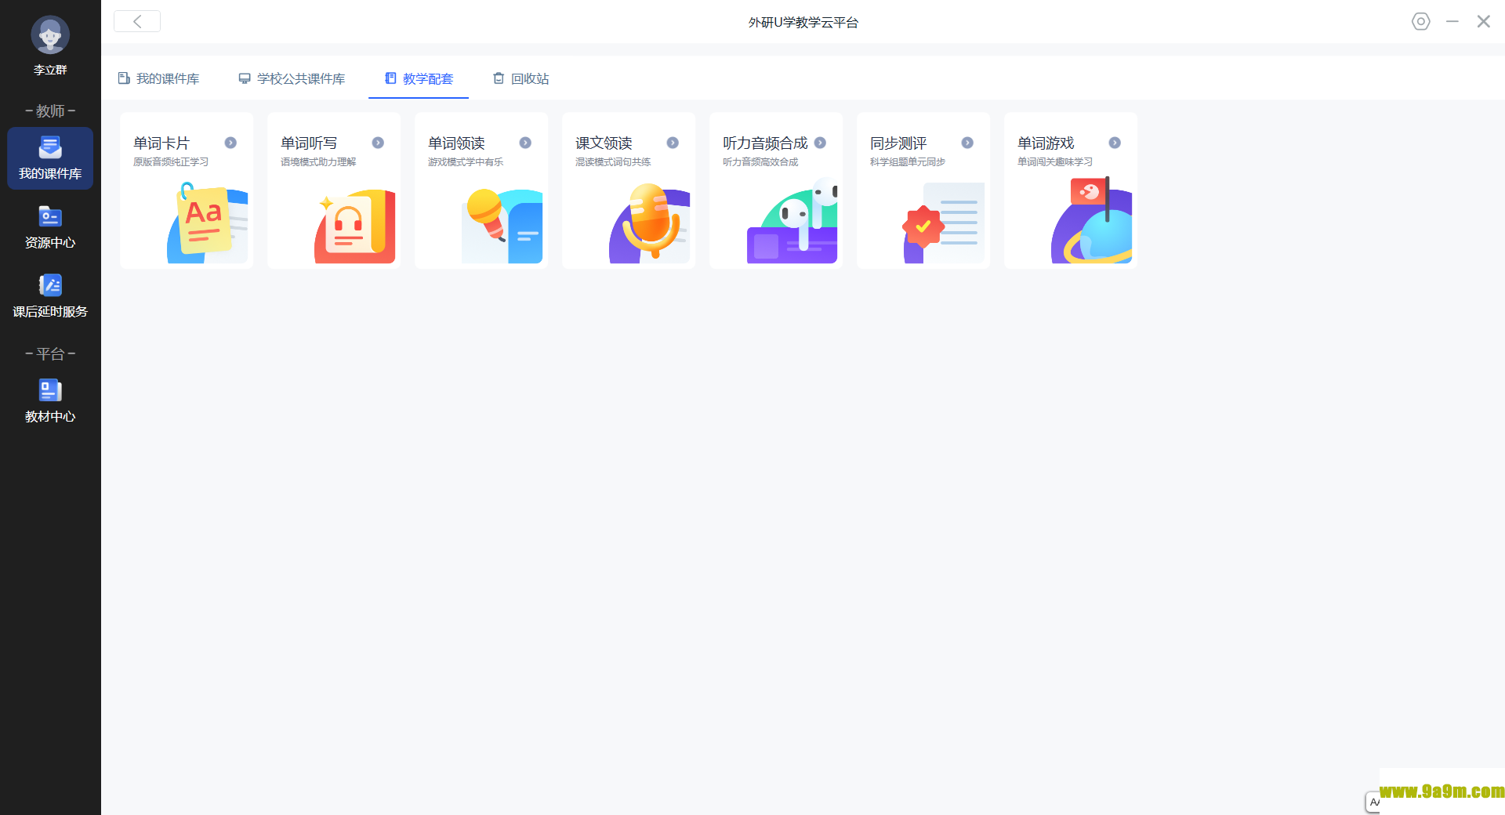Viewport: 1505px width, 815px height.
Task: Click the 单词卡片 Aa card illustration
Action: click(x=207, y=223)
